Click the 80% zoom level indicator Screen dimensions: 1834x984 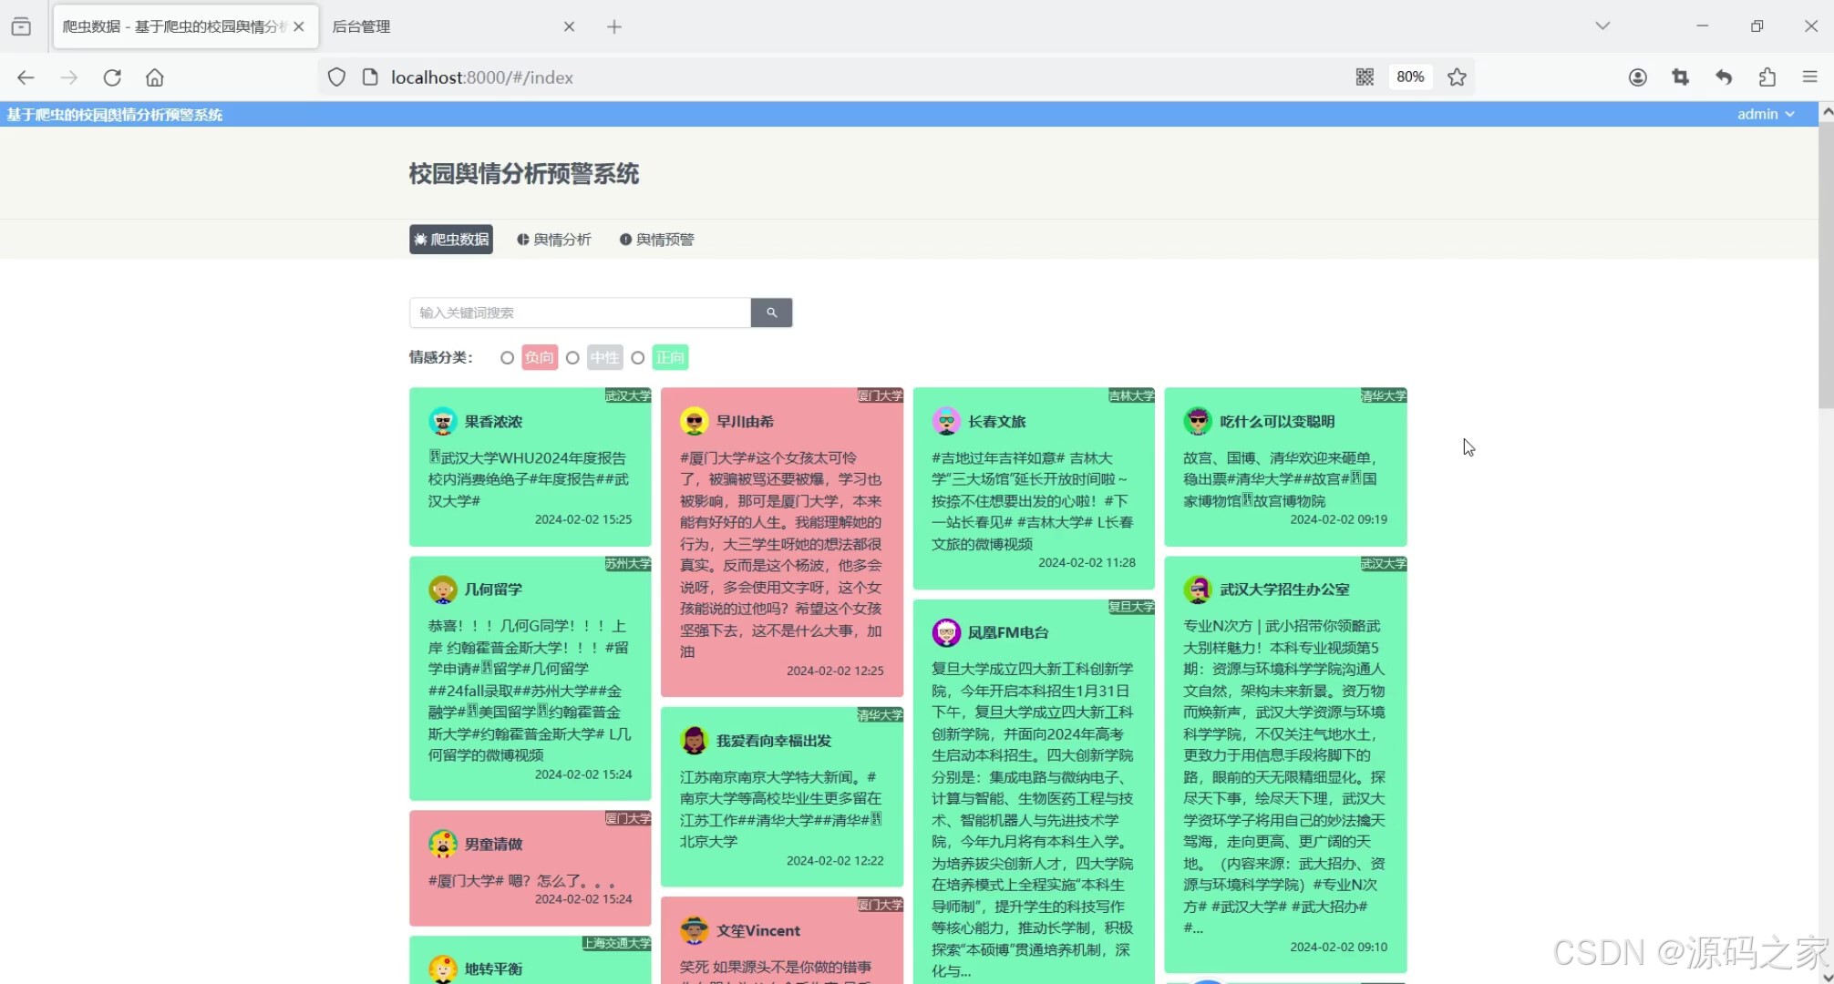tap(1409, 77)
